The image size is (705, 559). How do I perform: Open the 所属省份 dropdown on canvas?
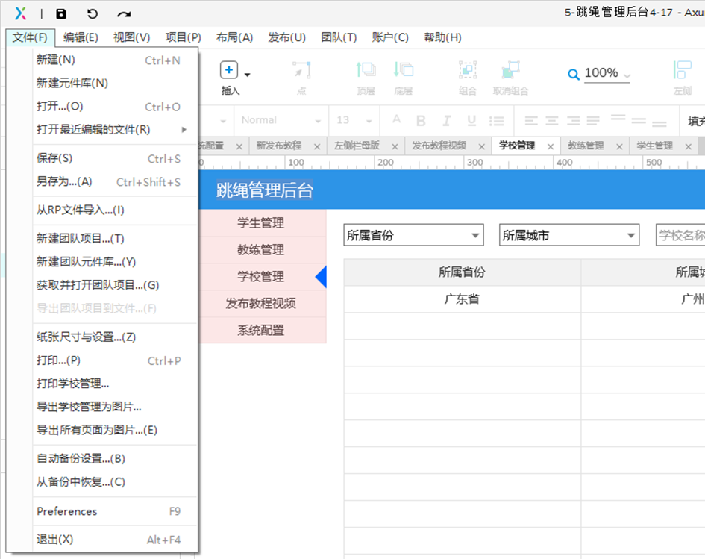coord(413,235)
